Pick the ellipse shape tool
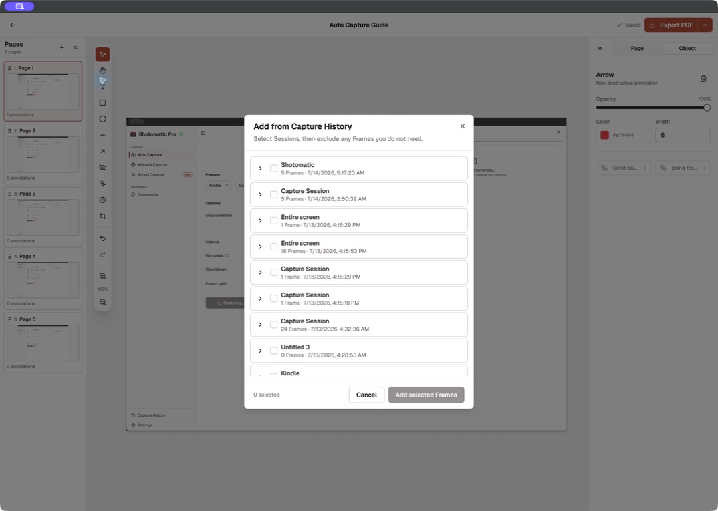The image size is (718, 511). (102, 119)
